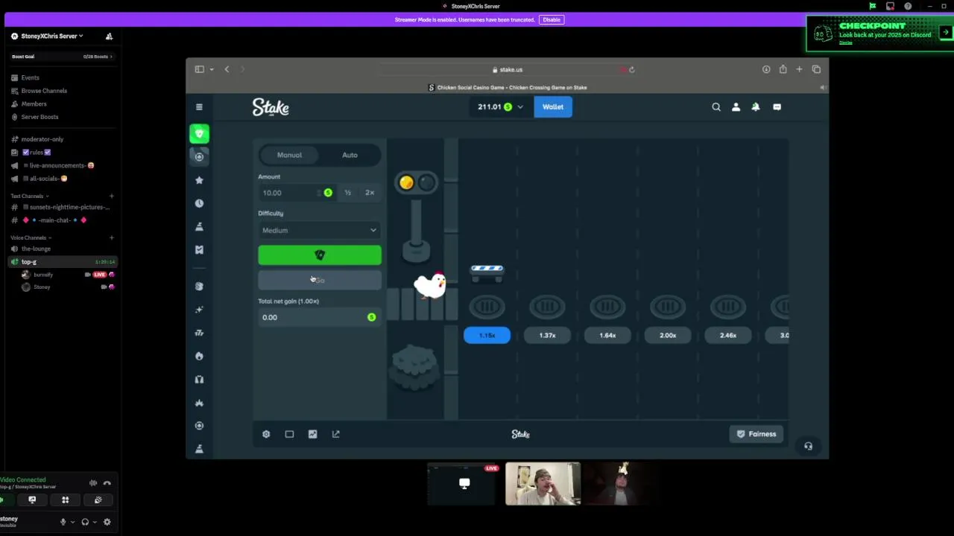Toggle Discord noise suppression icon
Viewport: 954px width, 536px height.
[x=93, y=483]
